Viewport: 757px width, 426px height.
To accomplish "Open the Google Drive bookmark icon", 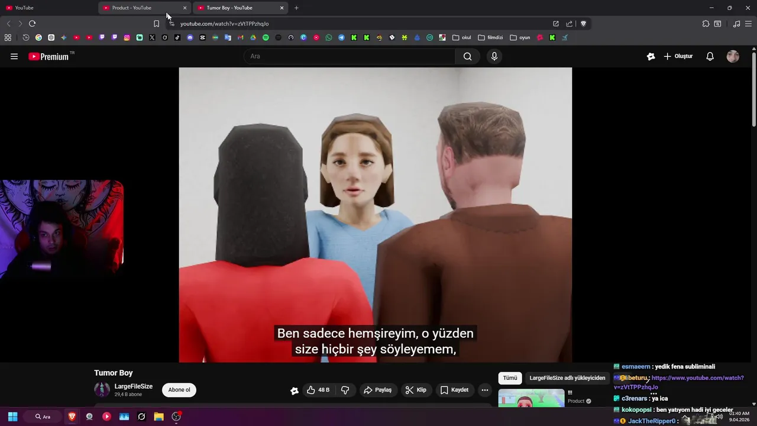I will pyautogui.click(x=253, y=37).
